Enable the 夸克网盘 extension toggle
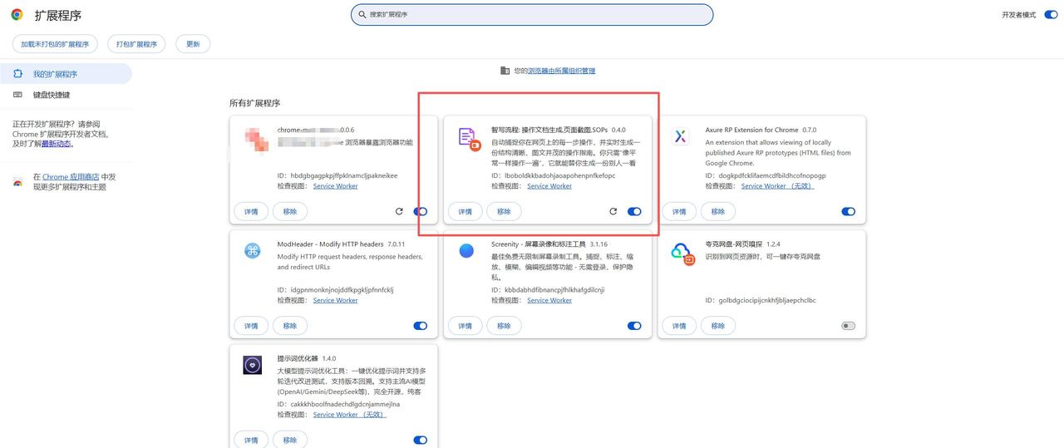Screen dimensions: 1064x448 pos(848,326)
